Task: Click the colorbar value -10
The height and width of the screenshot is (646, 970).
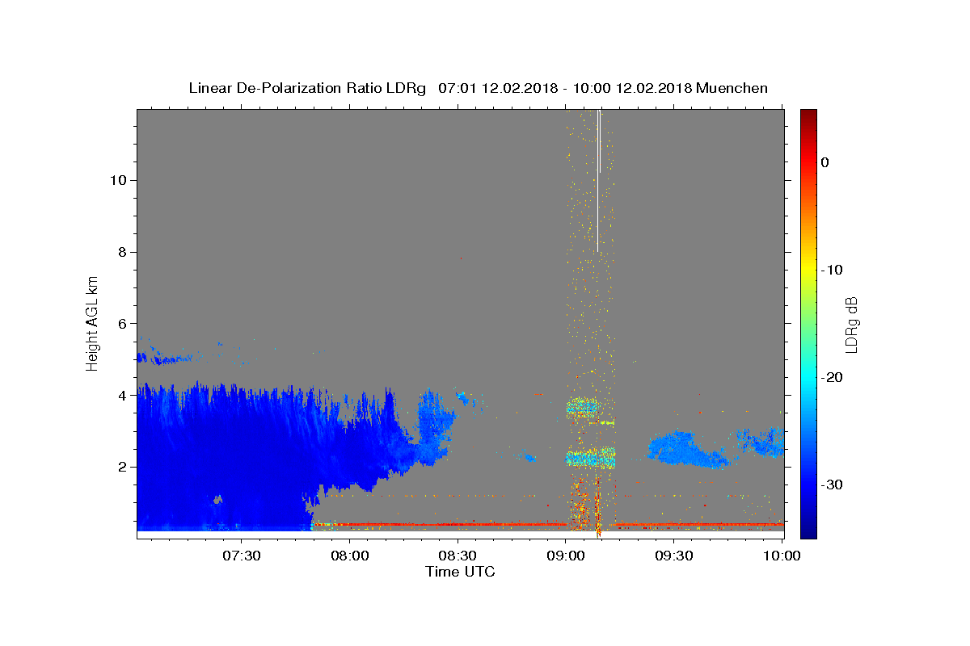Action: 833,270
